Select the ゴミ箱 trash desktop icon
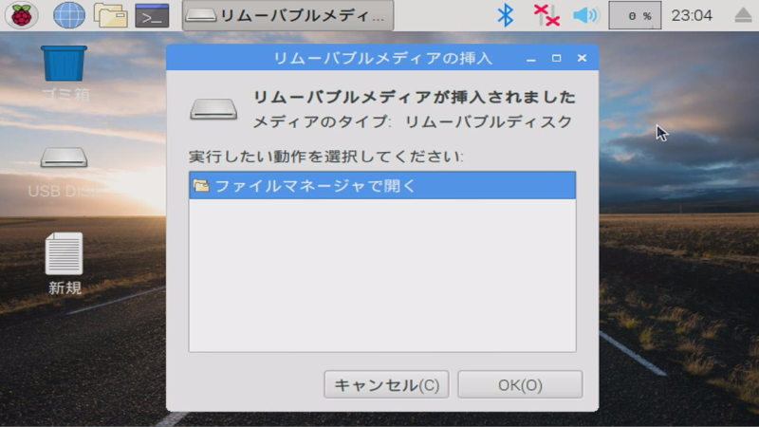This screenshot has width=759, height=427. tap(65, 73)
